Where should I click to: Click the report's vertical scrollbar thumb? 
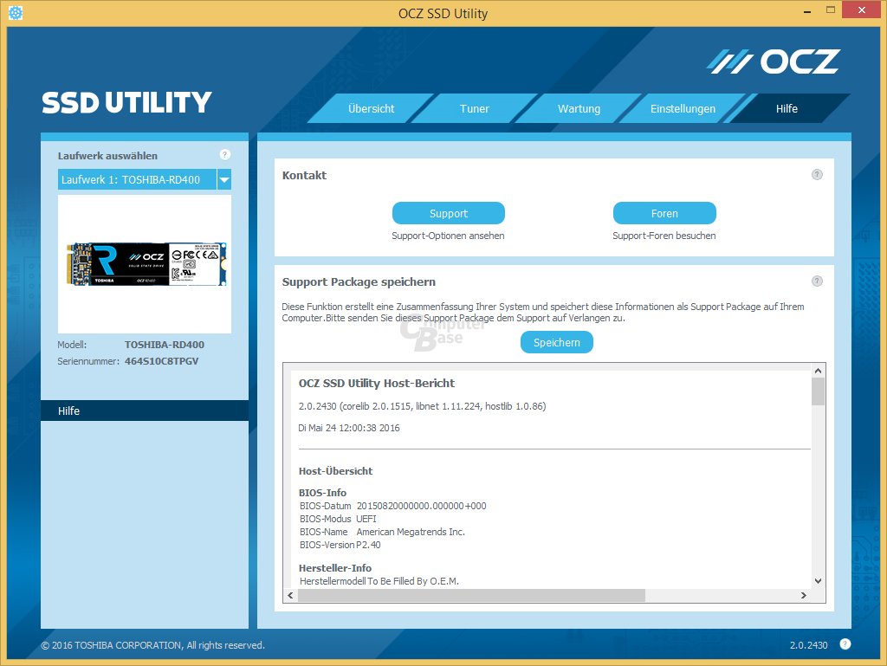818,391
